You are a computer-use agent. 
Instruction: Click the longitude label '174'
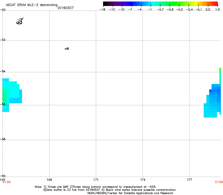(143, 180)
